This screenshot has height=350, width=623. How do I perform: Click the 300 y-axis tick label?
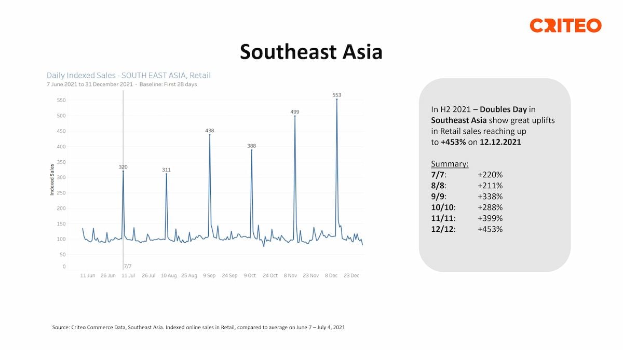click(x=61, y=177)
